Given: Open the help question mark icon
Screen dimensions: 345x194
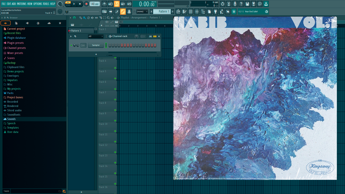Looking at the screenshot, I should (x=241, y=4).
